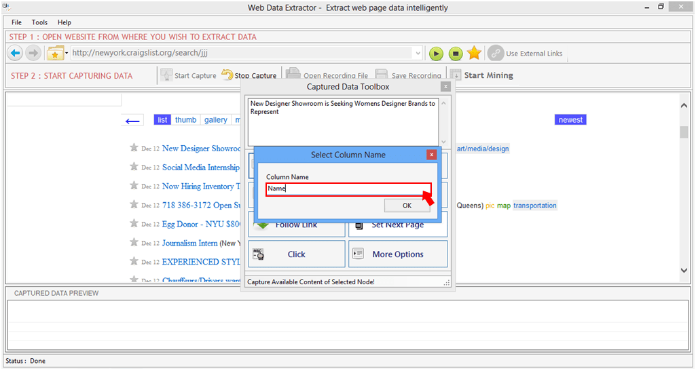Viewport: 696px width, 369px height.
Task: Open the bookmarks folder dropdown arrow
Action: click(67, 54)
